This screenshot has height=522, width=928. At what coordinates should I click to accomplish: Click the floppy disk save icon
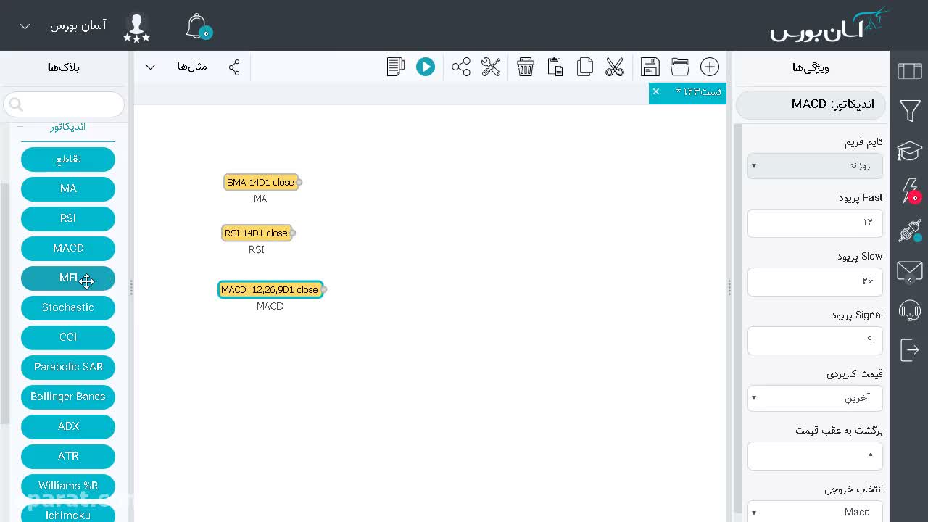[x=650, y=67]
